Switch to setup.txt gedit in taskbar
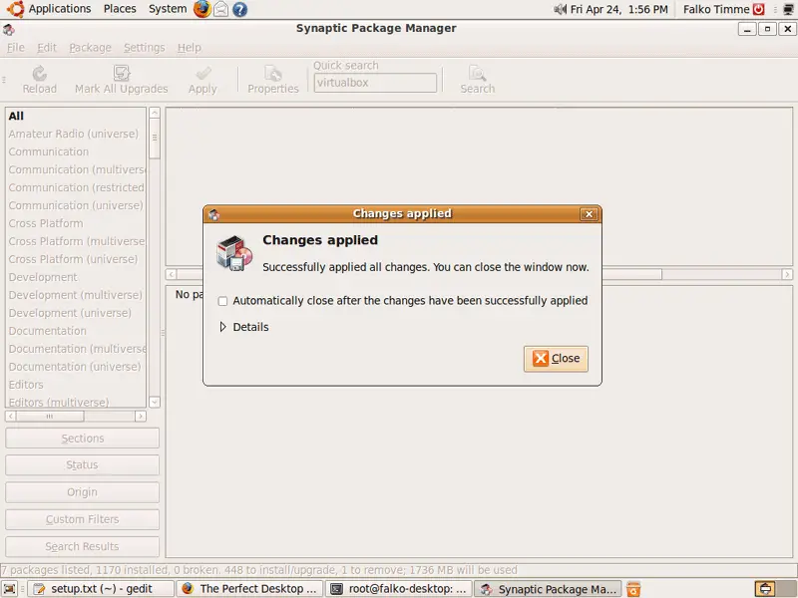This screenshot has width=798, height=598. 101,589
